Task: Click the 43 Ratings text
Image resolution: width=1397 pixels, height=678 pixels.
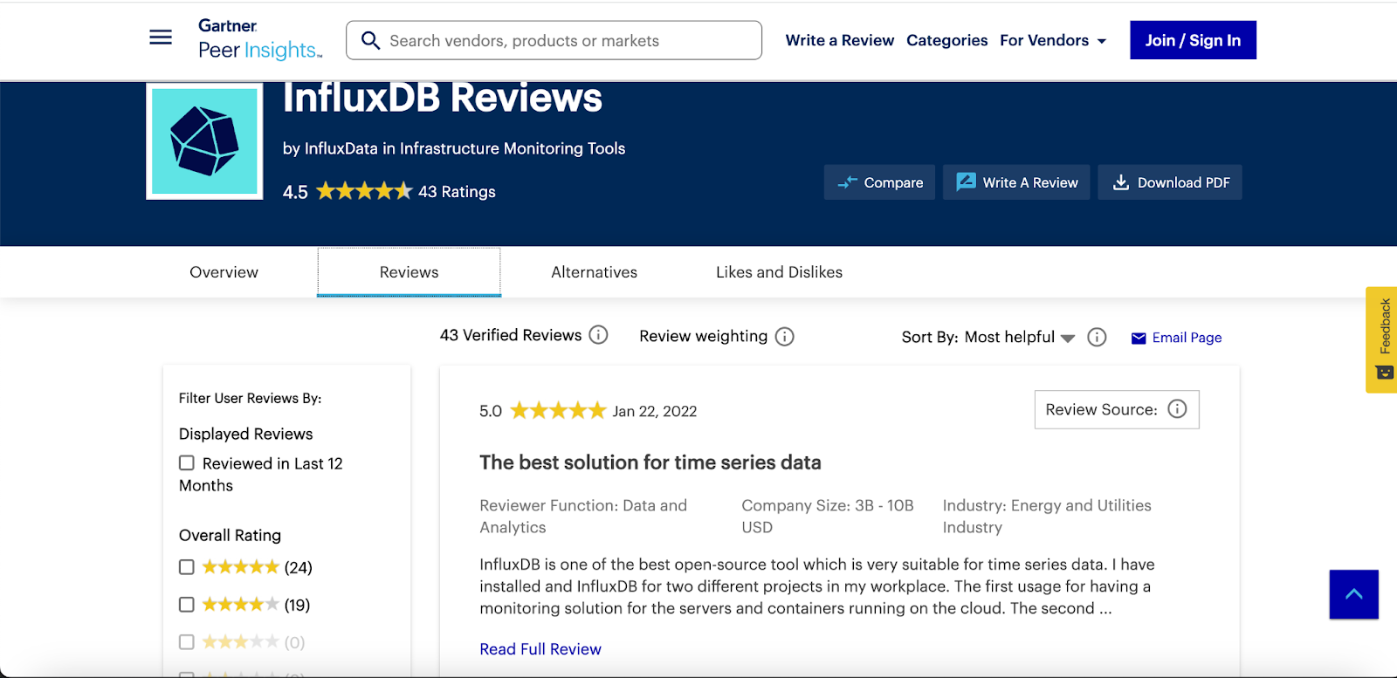Action: [457, 192]
